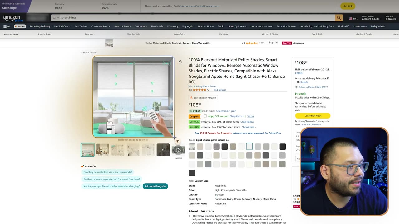Open the 3+ more images thumbnail
Screen dimensions: 399x224
(x=163, y=150)
